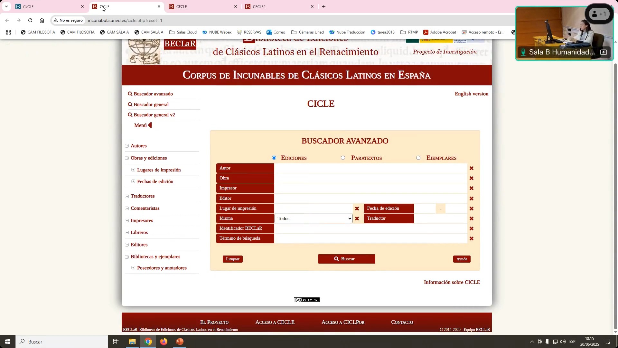Screen dimensions: 618x348
Task: Click into the Término de búsqueda field
Action: [x=371, y=238]
